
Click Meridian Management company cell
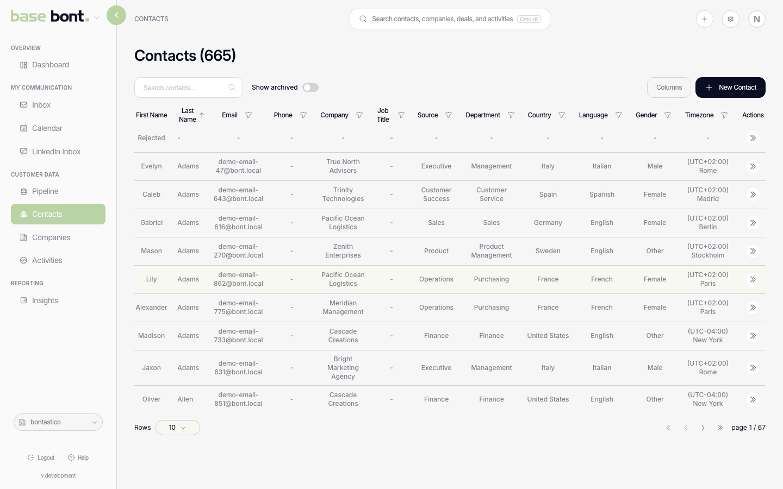[343, 308]
